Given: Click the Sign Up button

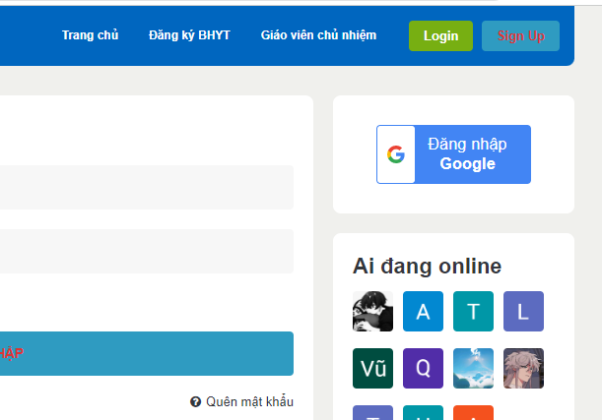Looking at the screenshot, I should [520, 36].
